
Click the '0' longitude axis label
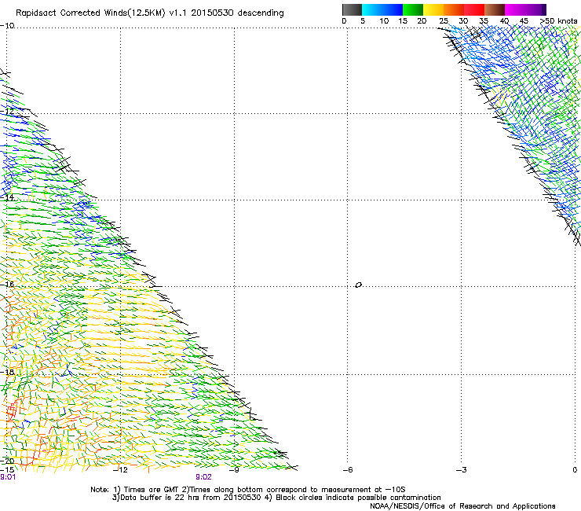(x=575, y=470)
